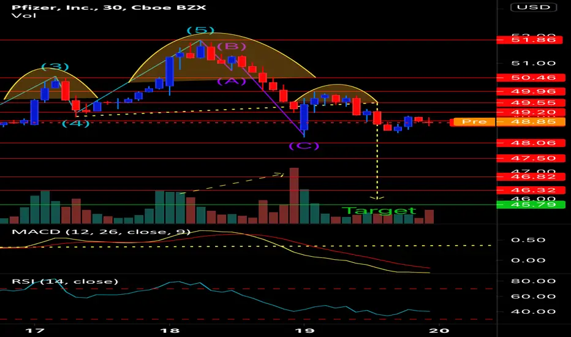
Task: Click the 0.00 MACD axis value
Action: 528,260
